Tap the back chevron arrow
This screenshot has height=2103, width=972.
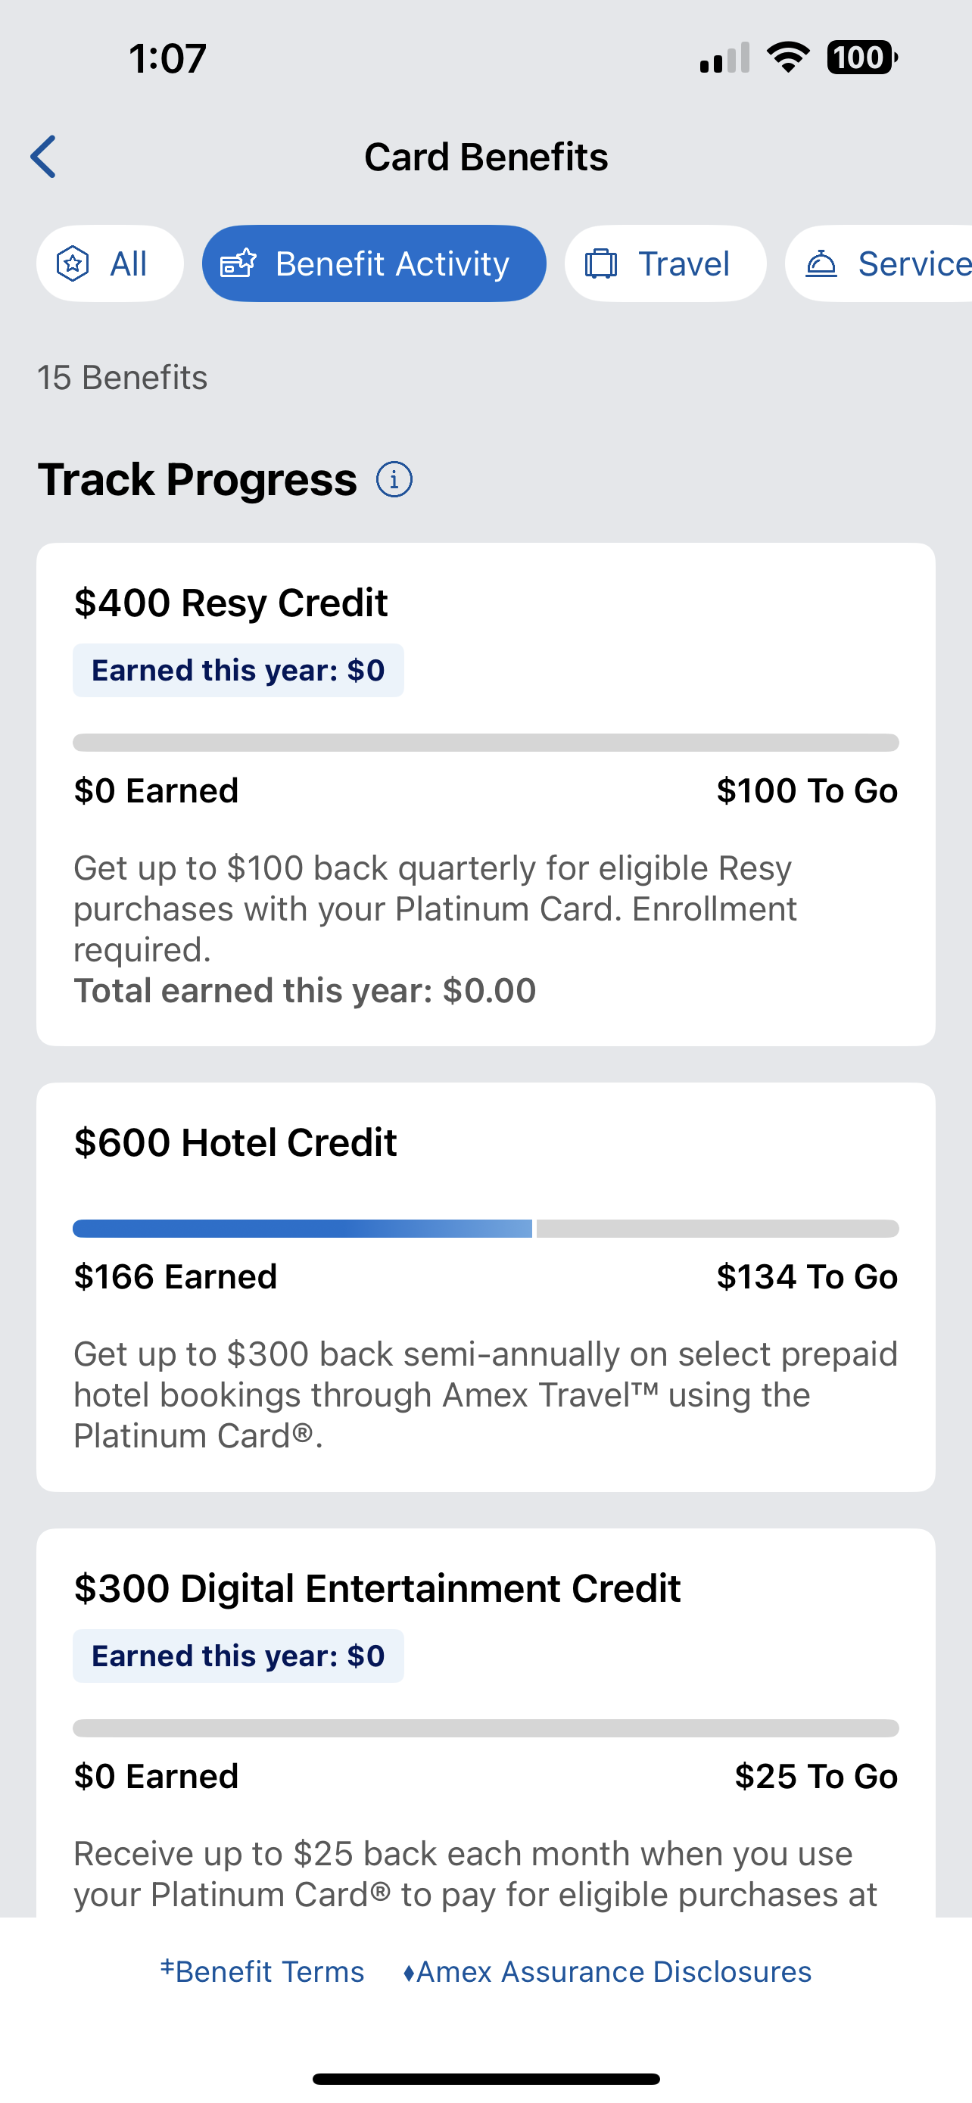(44, 156)
